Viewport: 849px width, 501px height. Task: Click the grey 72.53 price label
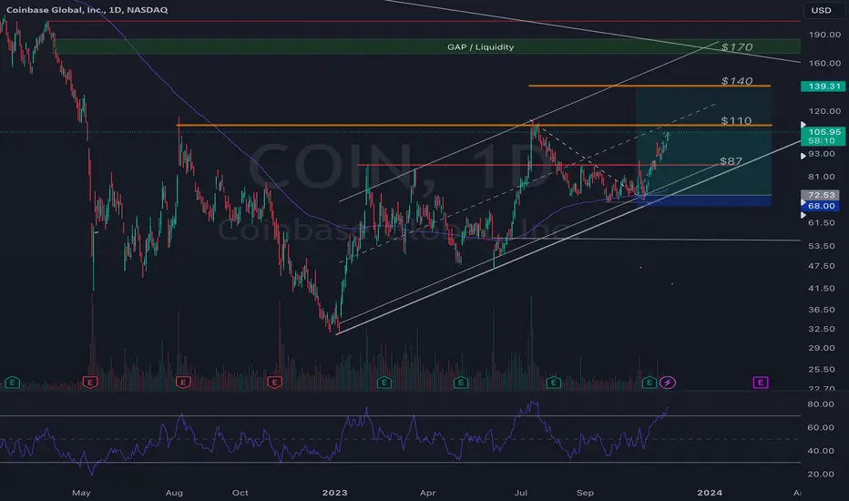click(x=820, y=195)
